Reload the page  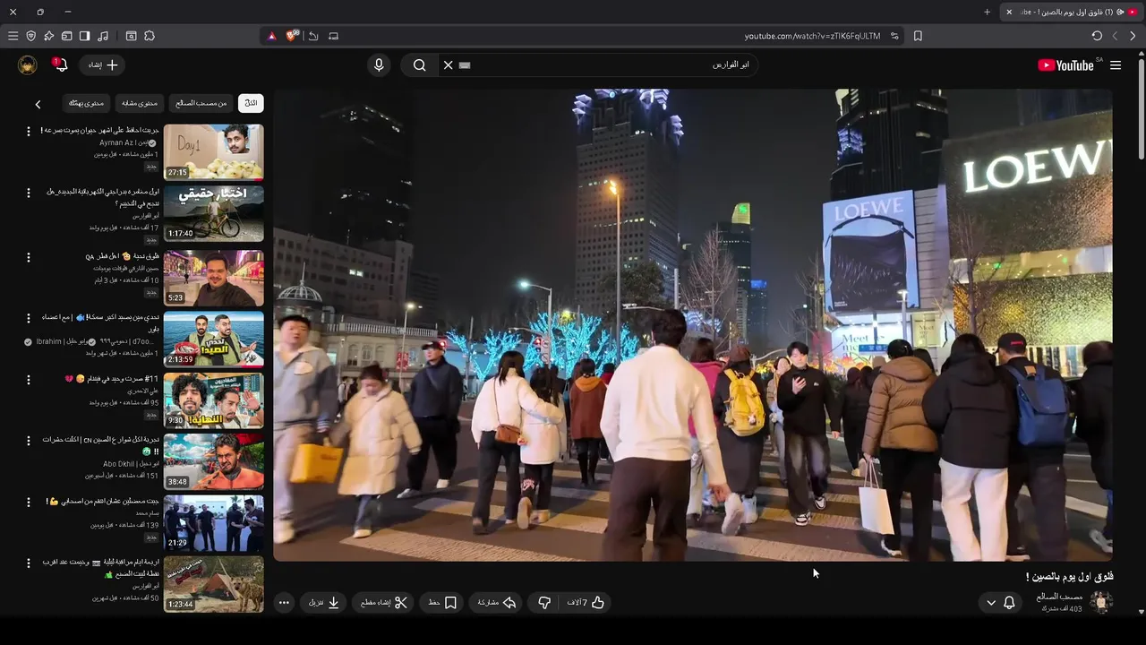(x=1097, y=36)
